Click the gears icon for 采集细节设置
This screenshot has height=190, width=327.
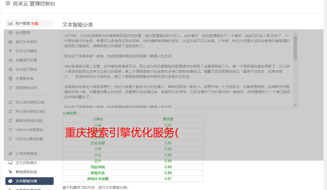(x=10, y=60)
